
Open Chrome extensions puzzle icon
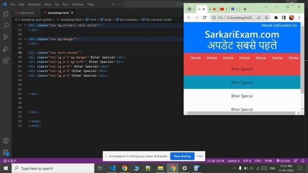pos(276,18)
